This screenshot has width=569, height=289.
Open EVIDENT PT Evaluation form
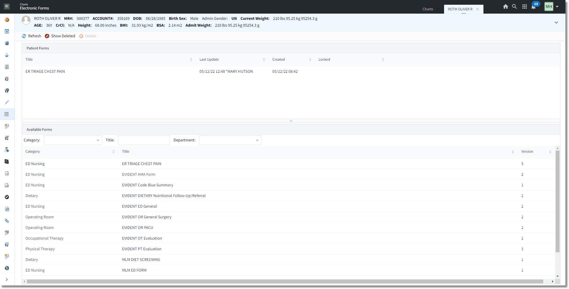coord(142,249)
